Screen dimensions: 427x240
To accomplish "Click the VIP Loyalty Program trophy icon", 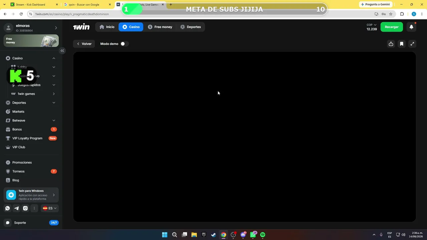I will 8,138.
